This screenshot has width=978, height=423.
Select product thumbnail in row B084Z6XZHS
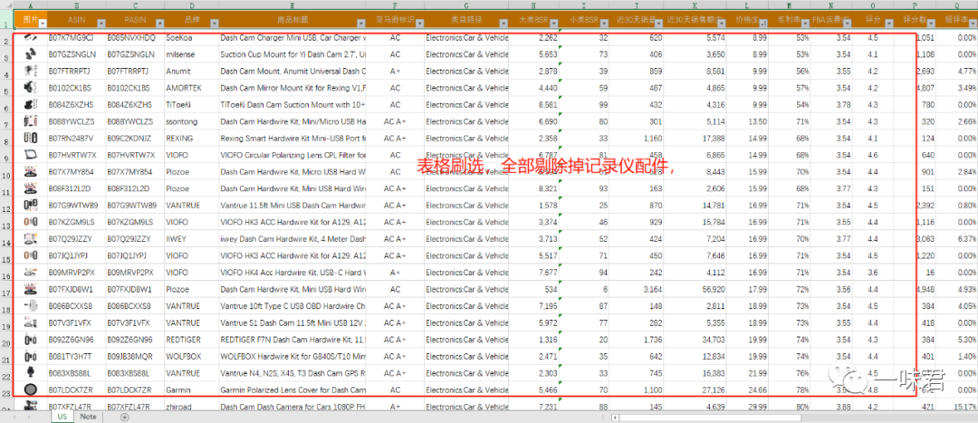click(x=30, y=105)
